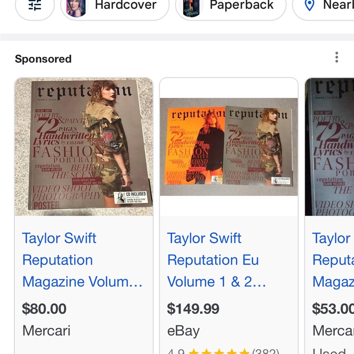354x354 pixels.
Task: Open the camo jacket Reputation magazine product photo
Action: coord(84,146)
